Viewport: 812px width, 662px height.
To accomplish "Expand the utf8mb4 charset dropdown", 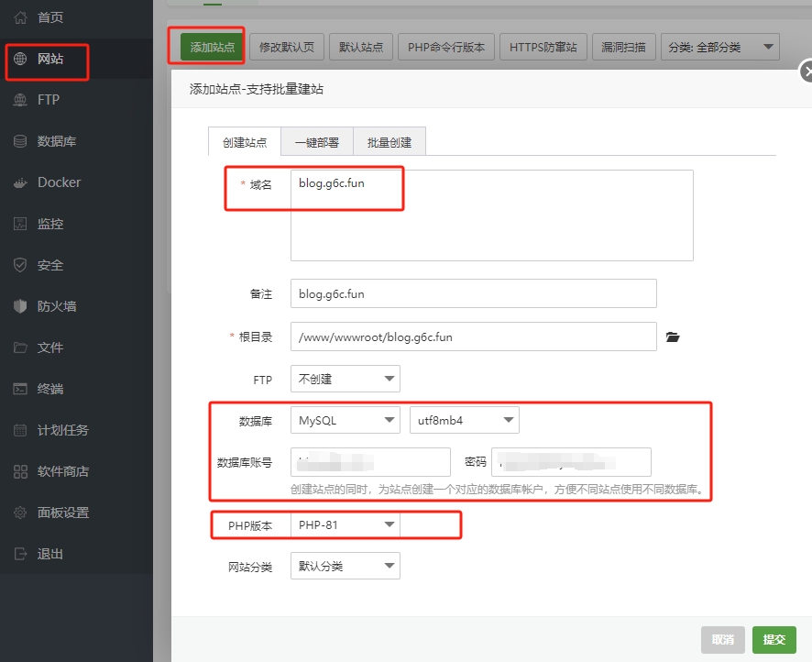I will pyautogui.click(x=465, y=420).
